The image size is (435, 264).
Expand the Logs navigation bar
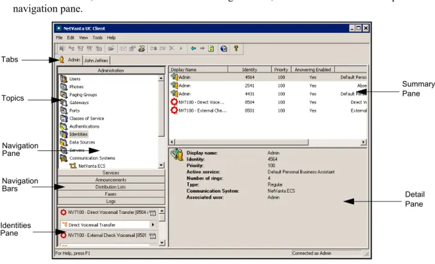[x=111, y=201]
